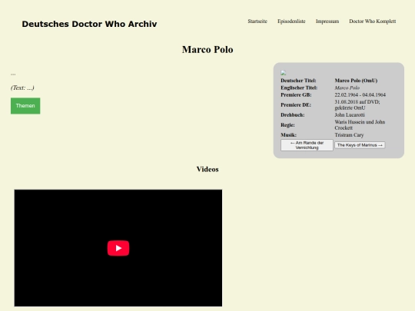The height and width of the screenshot is (311, 415).
Task: Go to next episode The Keys of Marinus
Action: coord(360,145)
